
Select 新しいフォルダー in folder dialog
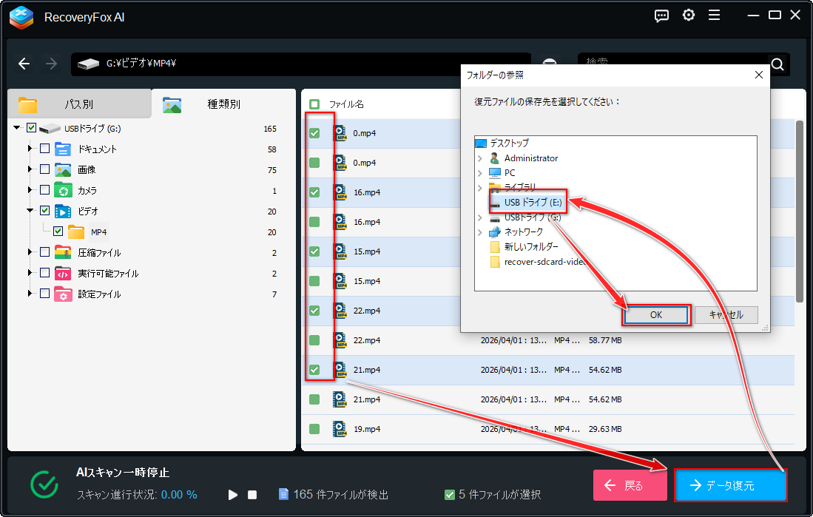pos(531,247)
